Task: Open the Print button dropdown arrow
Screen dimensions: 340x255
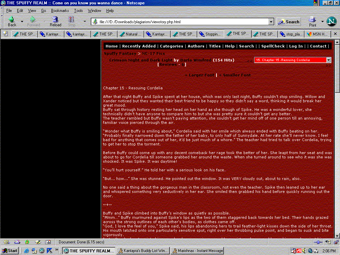Action: [x=322, y=22]
